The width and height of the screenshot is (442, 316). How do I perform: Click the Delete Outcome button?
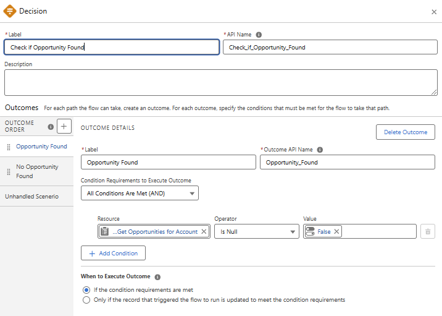pyautogui.click(x=405, y=132)
